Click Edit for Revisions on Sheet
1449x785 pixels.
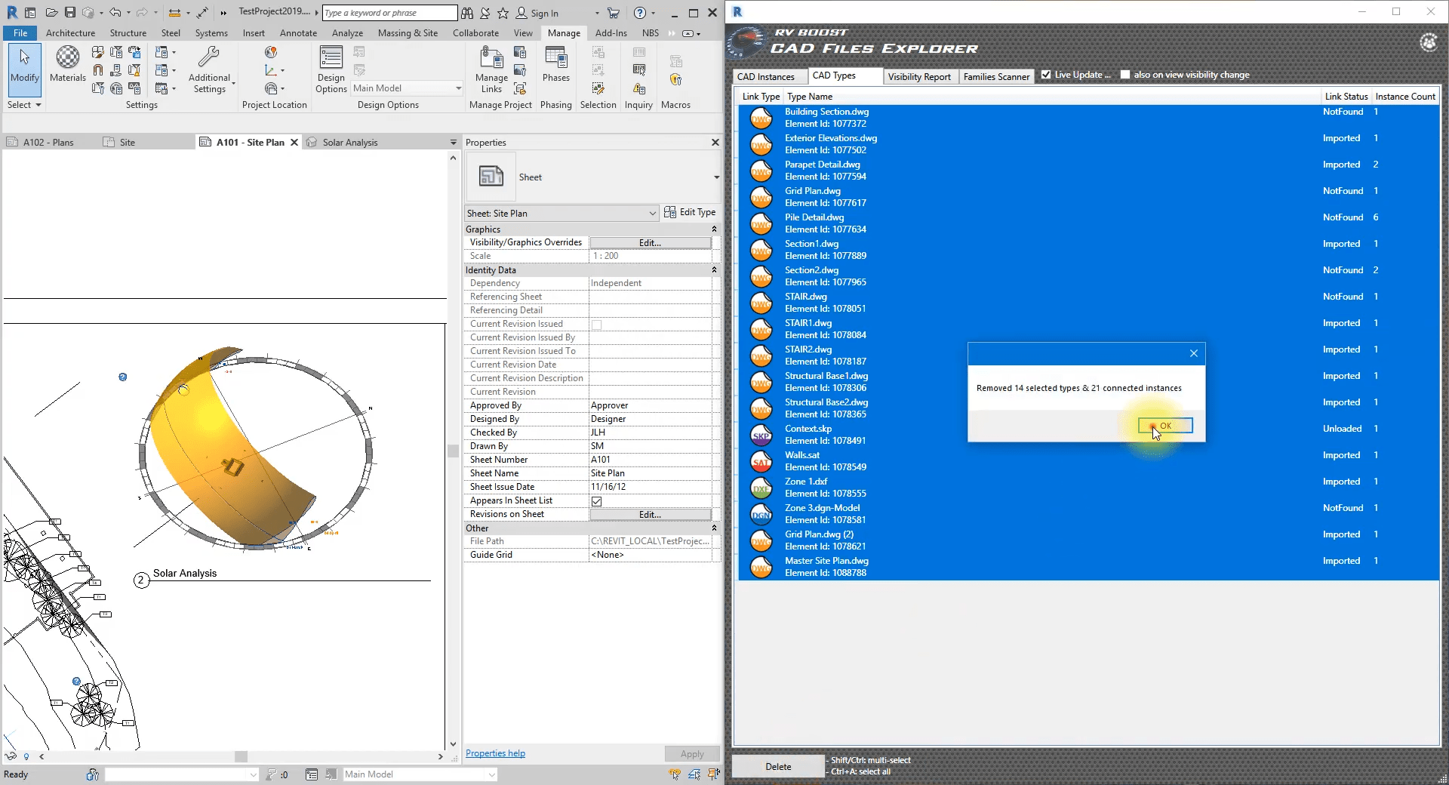click(650, 514)
